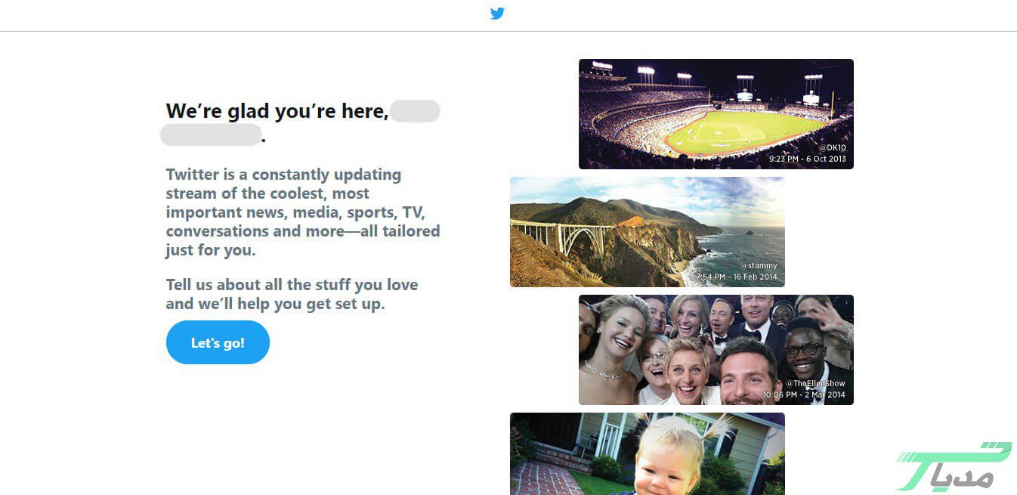This screenshot has height=495, width=1017.
Task: Click the Twitter bird logo in header
Action: tap(497, 13)
